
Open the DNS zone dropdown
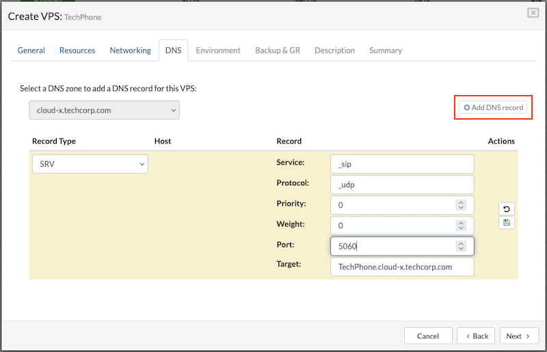tap(104, 110)
